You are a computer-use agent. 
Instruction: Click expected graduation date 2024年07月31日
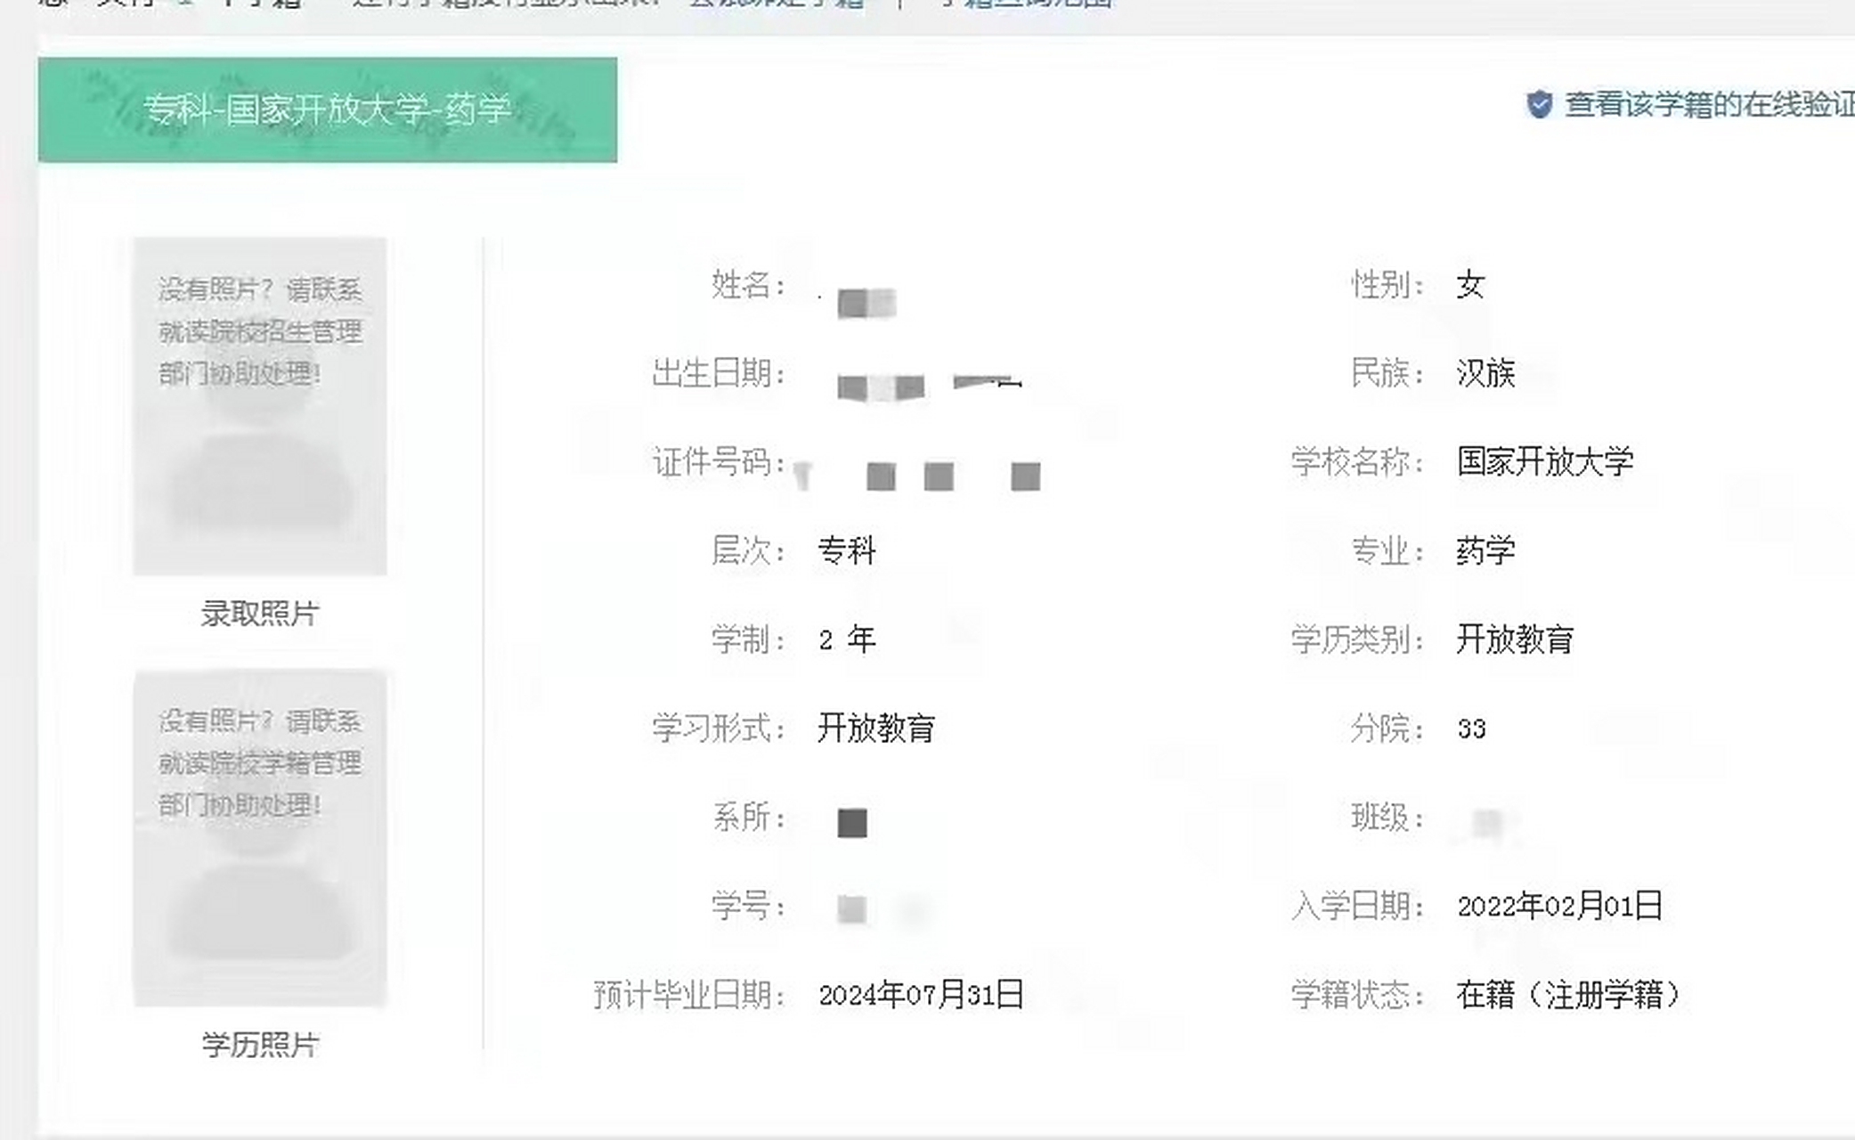point(921,995)
